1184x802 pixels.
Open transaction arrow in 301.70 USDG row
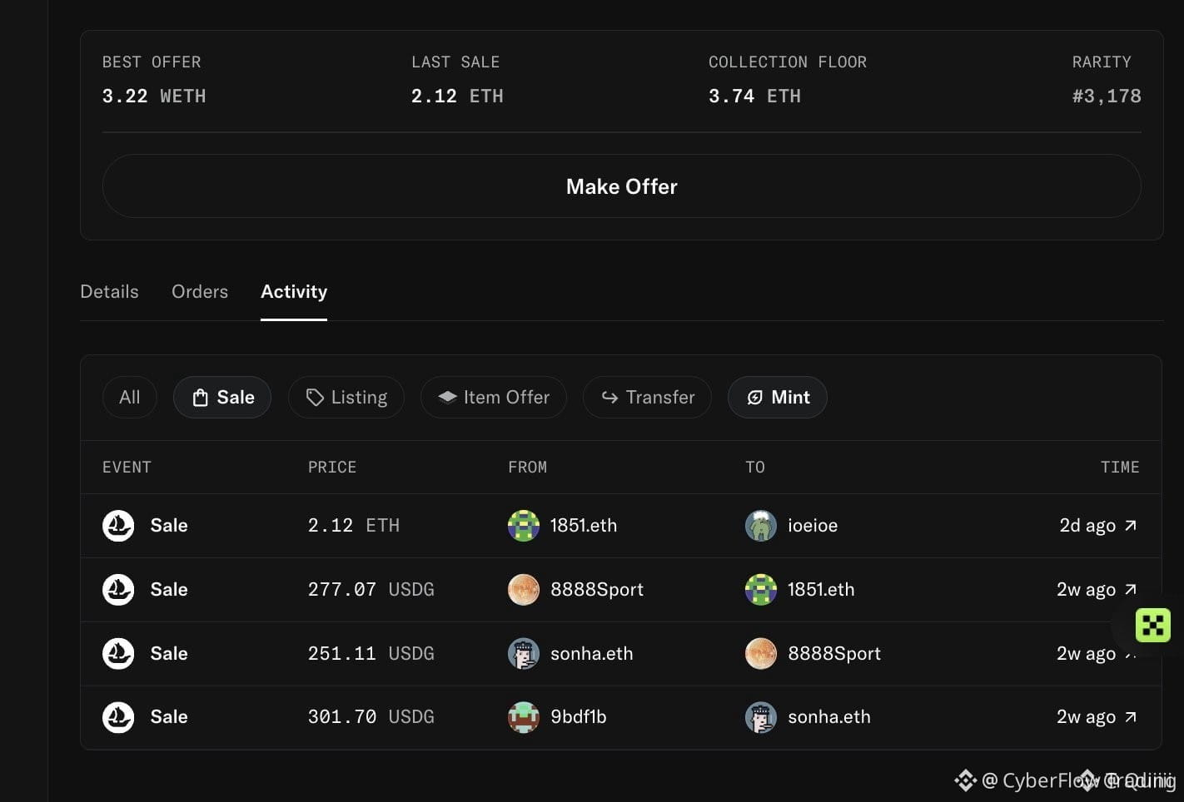click(x=1131, y=717)
